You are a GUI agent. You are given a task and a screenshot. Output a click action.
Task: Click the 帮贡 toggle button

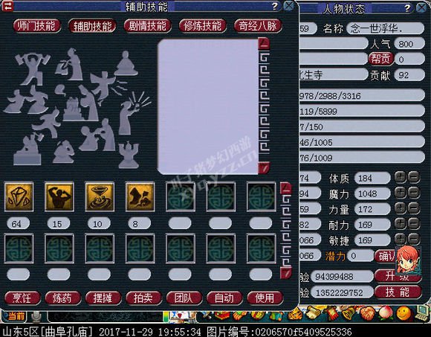pos(381,59)
